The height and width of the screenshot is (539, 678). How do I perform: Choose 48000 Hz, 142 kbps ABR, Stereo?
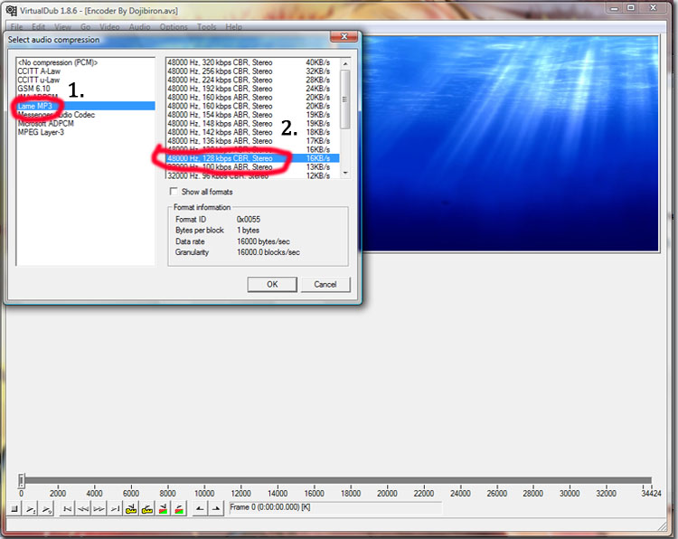click(x=253, y=132)
